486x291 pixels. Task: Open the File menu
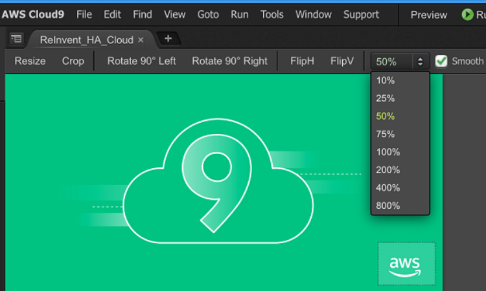point(84,14)
